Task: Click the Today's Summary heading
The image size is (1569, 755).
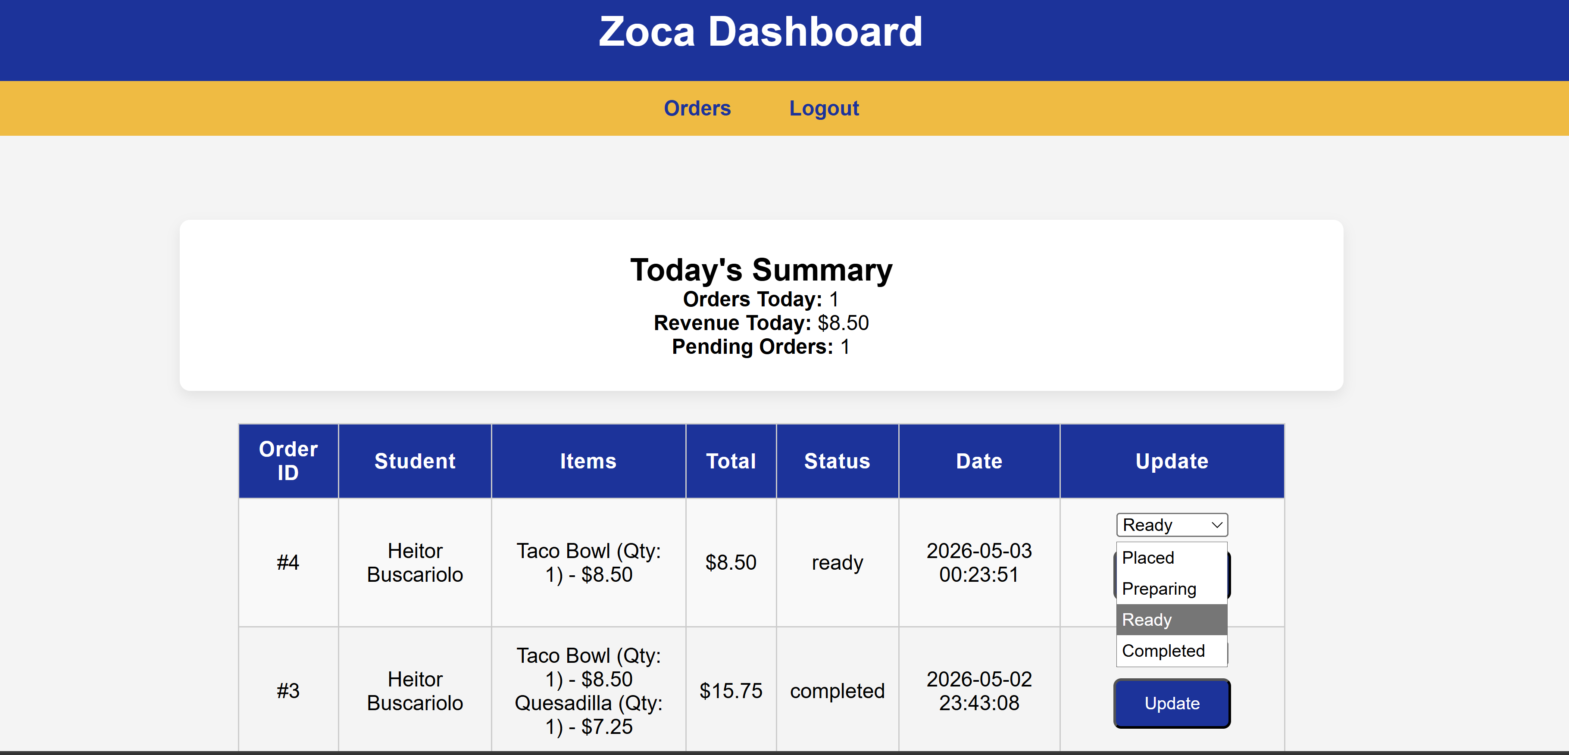Action: click(x=761, y=270)
